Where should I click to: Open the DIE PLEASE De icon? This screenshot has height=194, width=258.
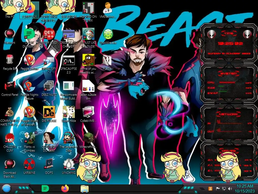[49, 114]
